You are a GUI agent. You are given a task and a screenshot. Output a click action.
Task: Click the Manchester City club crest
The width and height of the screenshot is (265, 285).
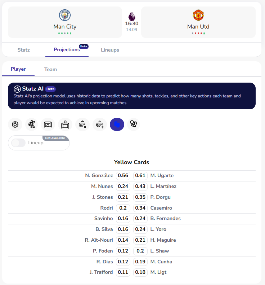(x=65, y=15)
